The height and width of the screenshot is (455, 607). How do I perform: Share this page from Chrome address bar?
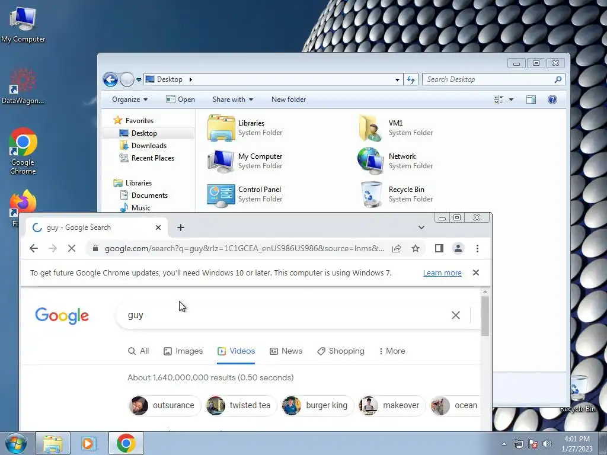tap(397, 248)
